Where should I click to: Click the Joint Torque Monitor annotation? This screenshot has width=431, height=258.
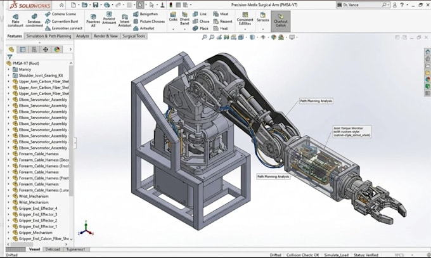coord(352,131)
